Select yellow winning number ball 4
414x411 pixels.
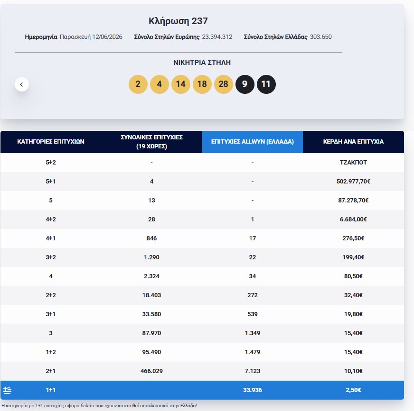tap(159, 84)
